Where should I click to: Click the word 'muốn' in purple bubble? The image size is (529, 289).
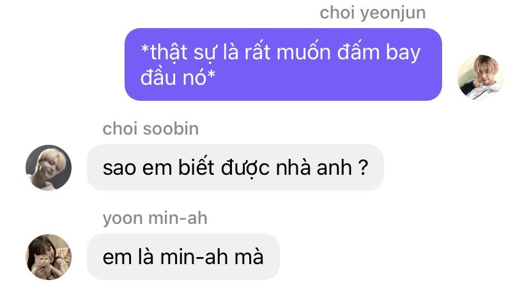pos(303,53)
